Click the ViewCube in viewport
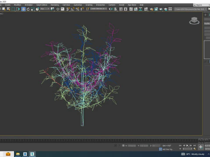Screen dimensions: 210x157 (x=194, y=20)
